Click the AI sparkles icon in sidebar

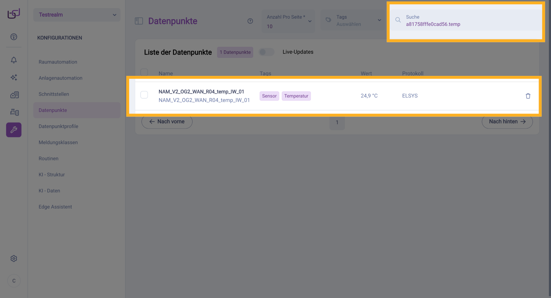(x=14, y=77)
